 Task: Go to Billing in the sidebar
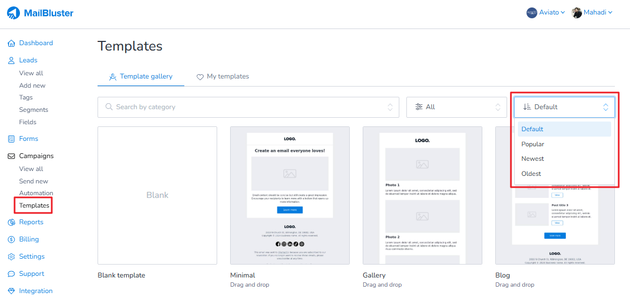pos(29,239)
